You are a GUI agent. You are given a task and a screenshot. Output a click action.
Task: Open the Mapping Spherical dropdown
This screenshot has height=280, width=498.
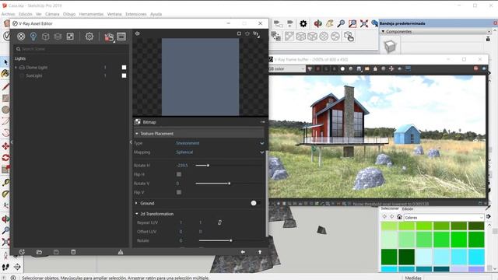219,152
